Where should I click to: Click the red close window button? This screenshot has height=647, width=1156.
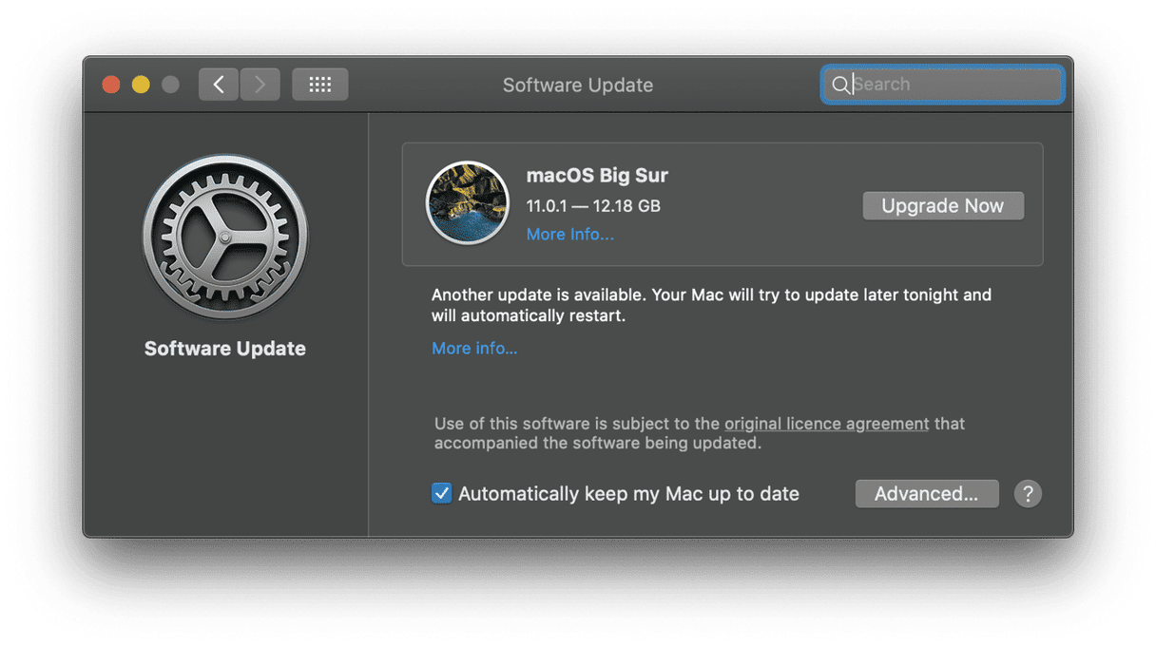pyautogui.click(x=110, y=84)
